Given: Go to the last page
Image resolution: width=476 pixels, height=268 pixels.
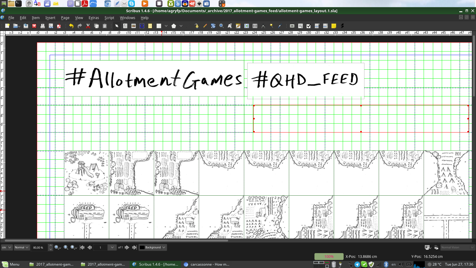Looking at the screenshot, I should point(134,247).
